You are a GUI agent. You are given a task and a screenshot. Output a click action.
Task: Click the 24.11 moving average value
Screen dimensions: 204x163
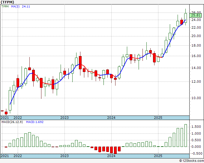click(x=26, y=7)
